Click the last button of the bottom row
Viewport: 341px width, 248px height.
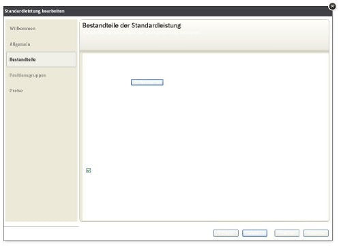click(x=316, y=233)
